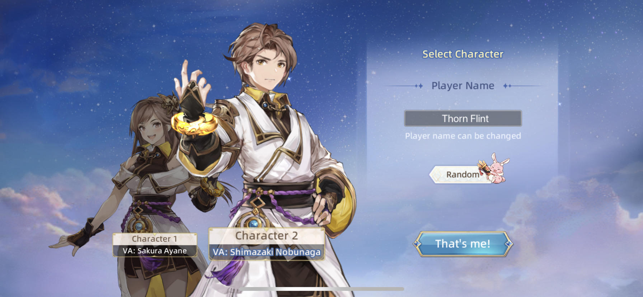Click the Player Name section header

(x=463, y=86)
